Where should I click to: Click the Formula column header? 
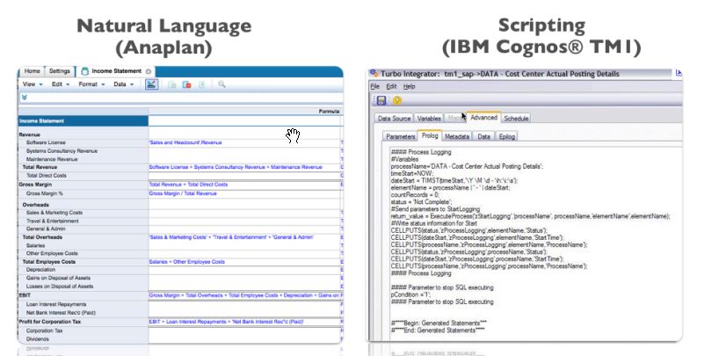(x=329, y=111)
